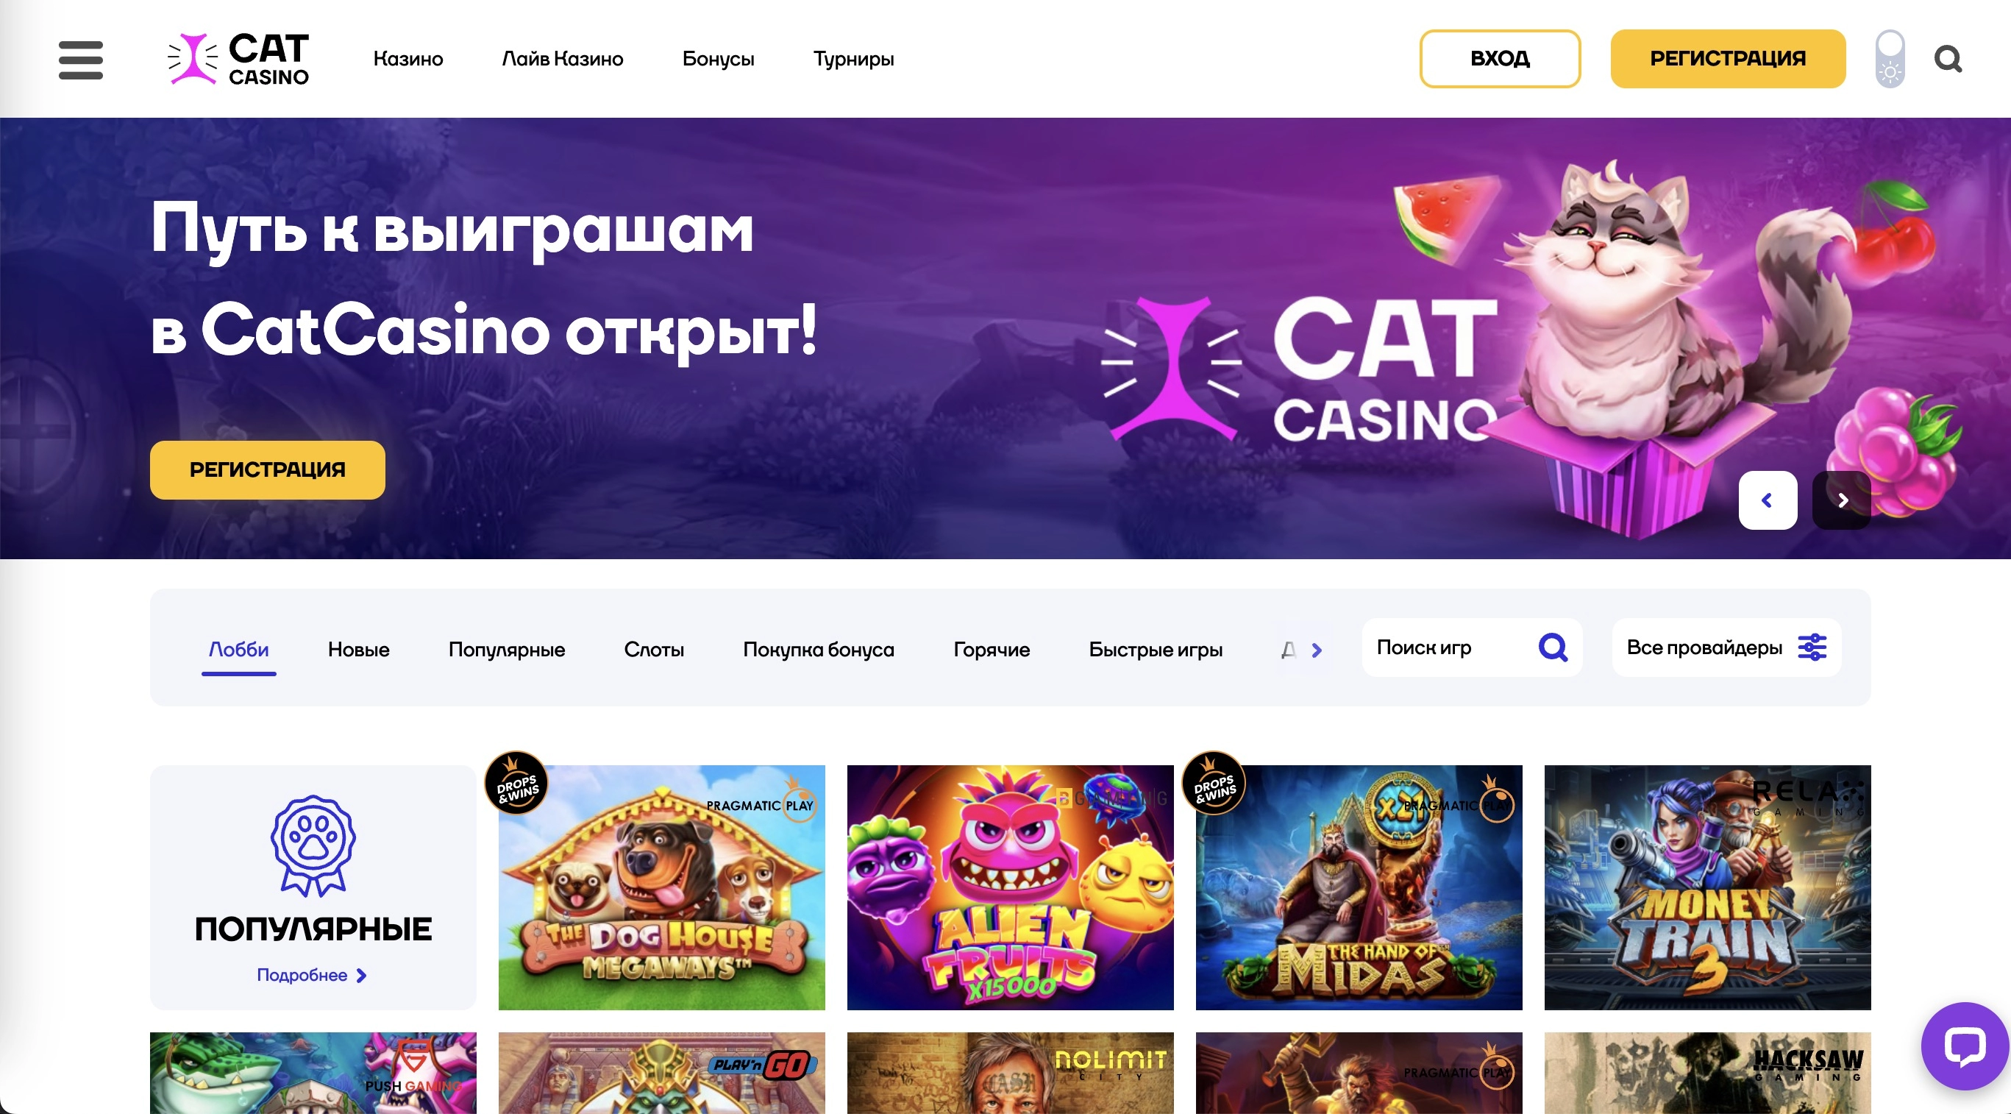Image resolution: width=2011 pixels, height=1114 pixels.
Task: Go to the next banner slide
Action: pos(1842,500)
